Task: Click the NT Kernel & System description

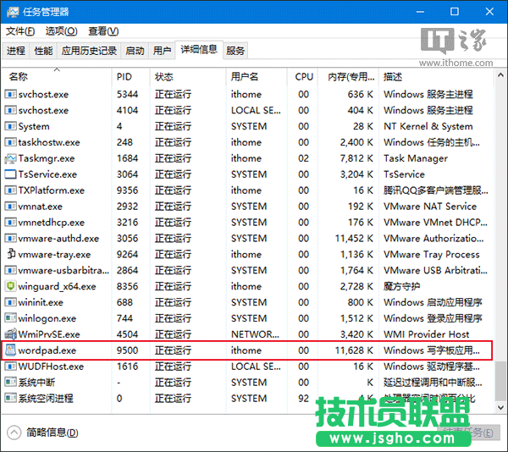Action: (428, 126)
